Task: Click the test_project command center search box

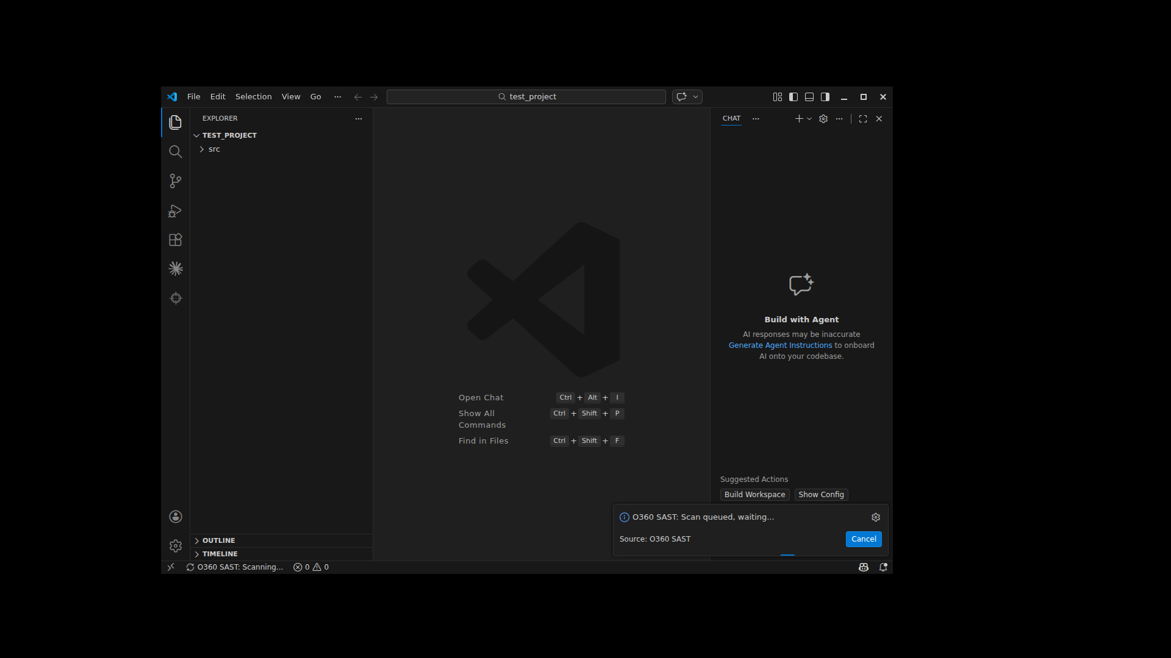Action: click(x=526, y=97)
